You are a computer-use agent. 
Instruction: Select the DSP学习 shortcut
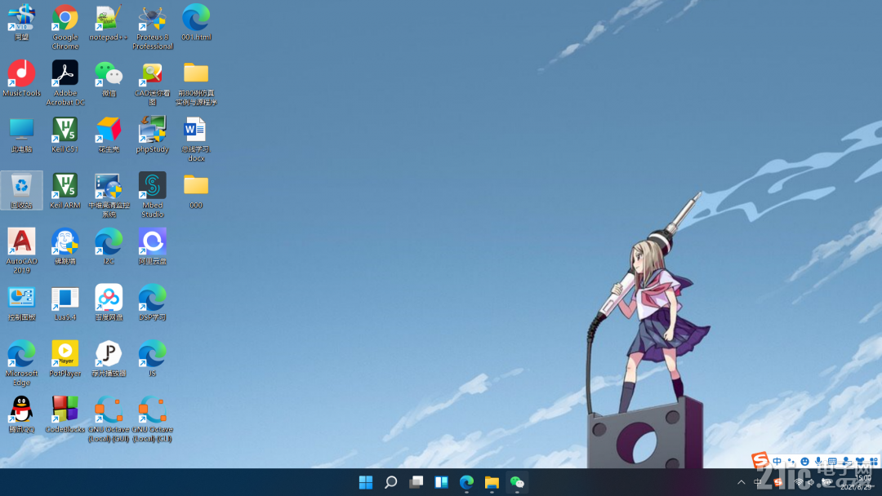click(153, 302)
